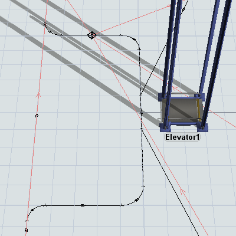Screen dimensions: 236x236
Task: Click the direction arrow on top-right path curve
Action: coord(135,40)
